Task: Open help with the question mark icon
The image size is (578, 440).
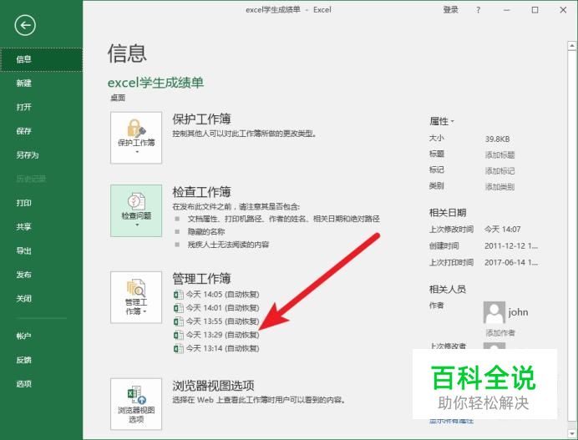Action: pyautogui.click(x=478, y=10)
